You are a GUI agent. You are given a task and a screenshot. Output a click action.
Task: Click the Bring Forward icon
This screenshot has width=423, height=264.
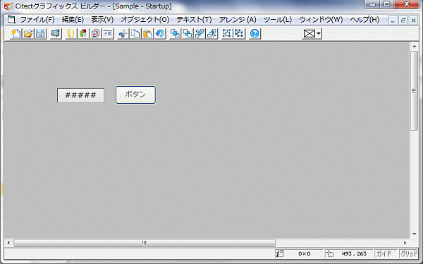point(200,34)
